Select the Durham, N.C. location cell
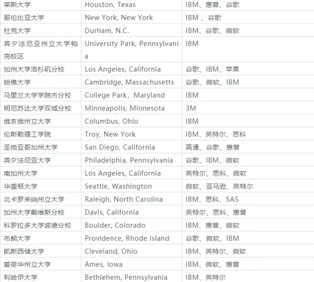The width and height of the screenshot is (314, 282). [x=107, y=30]
